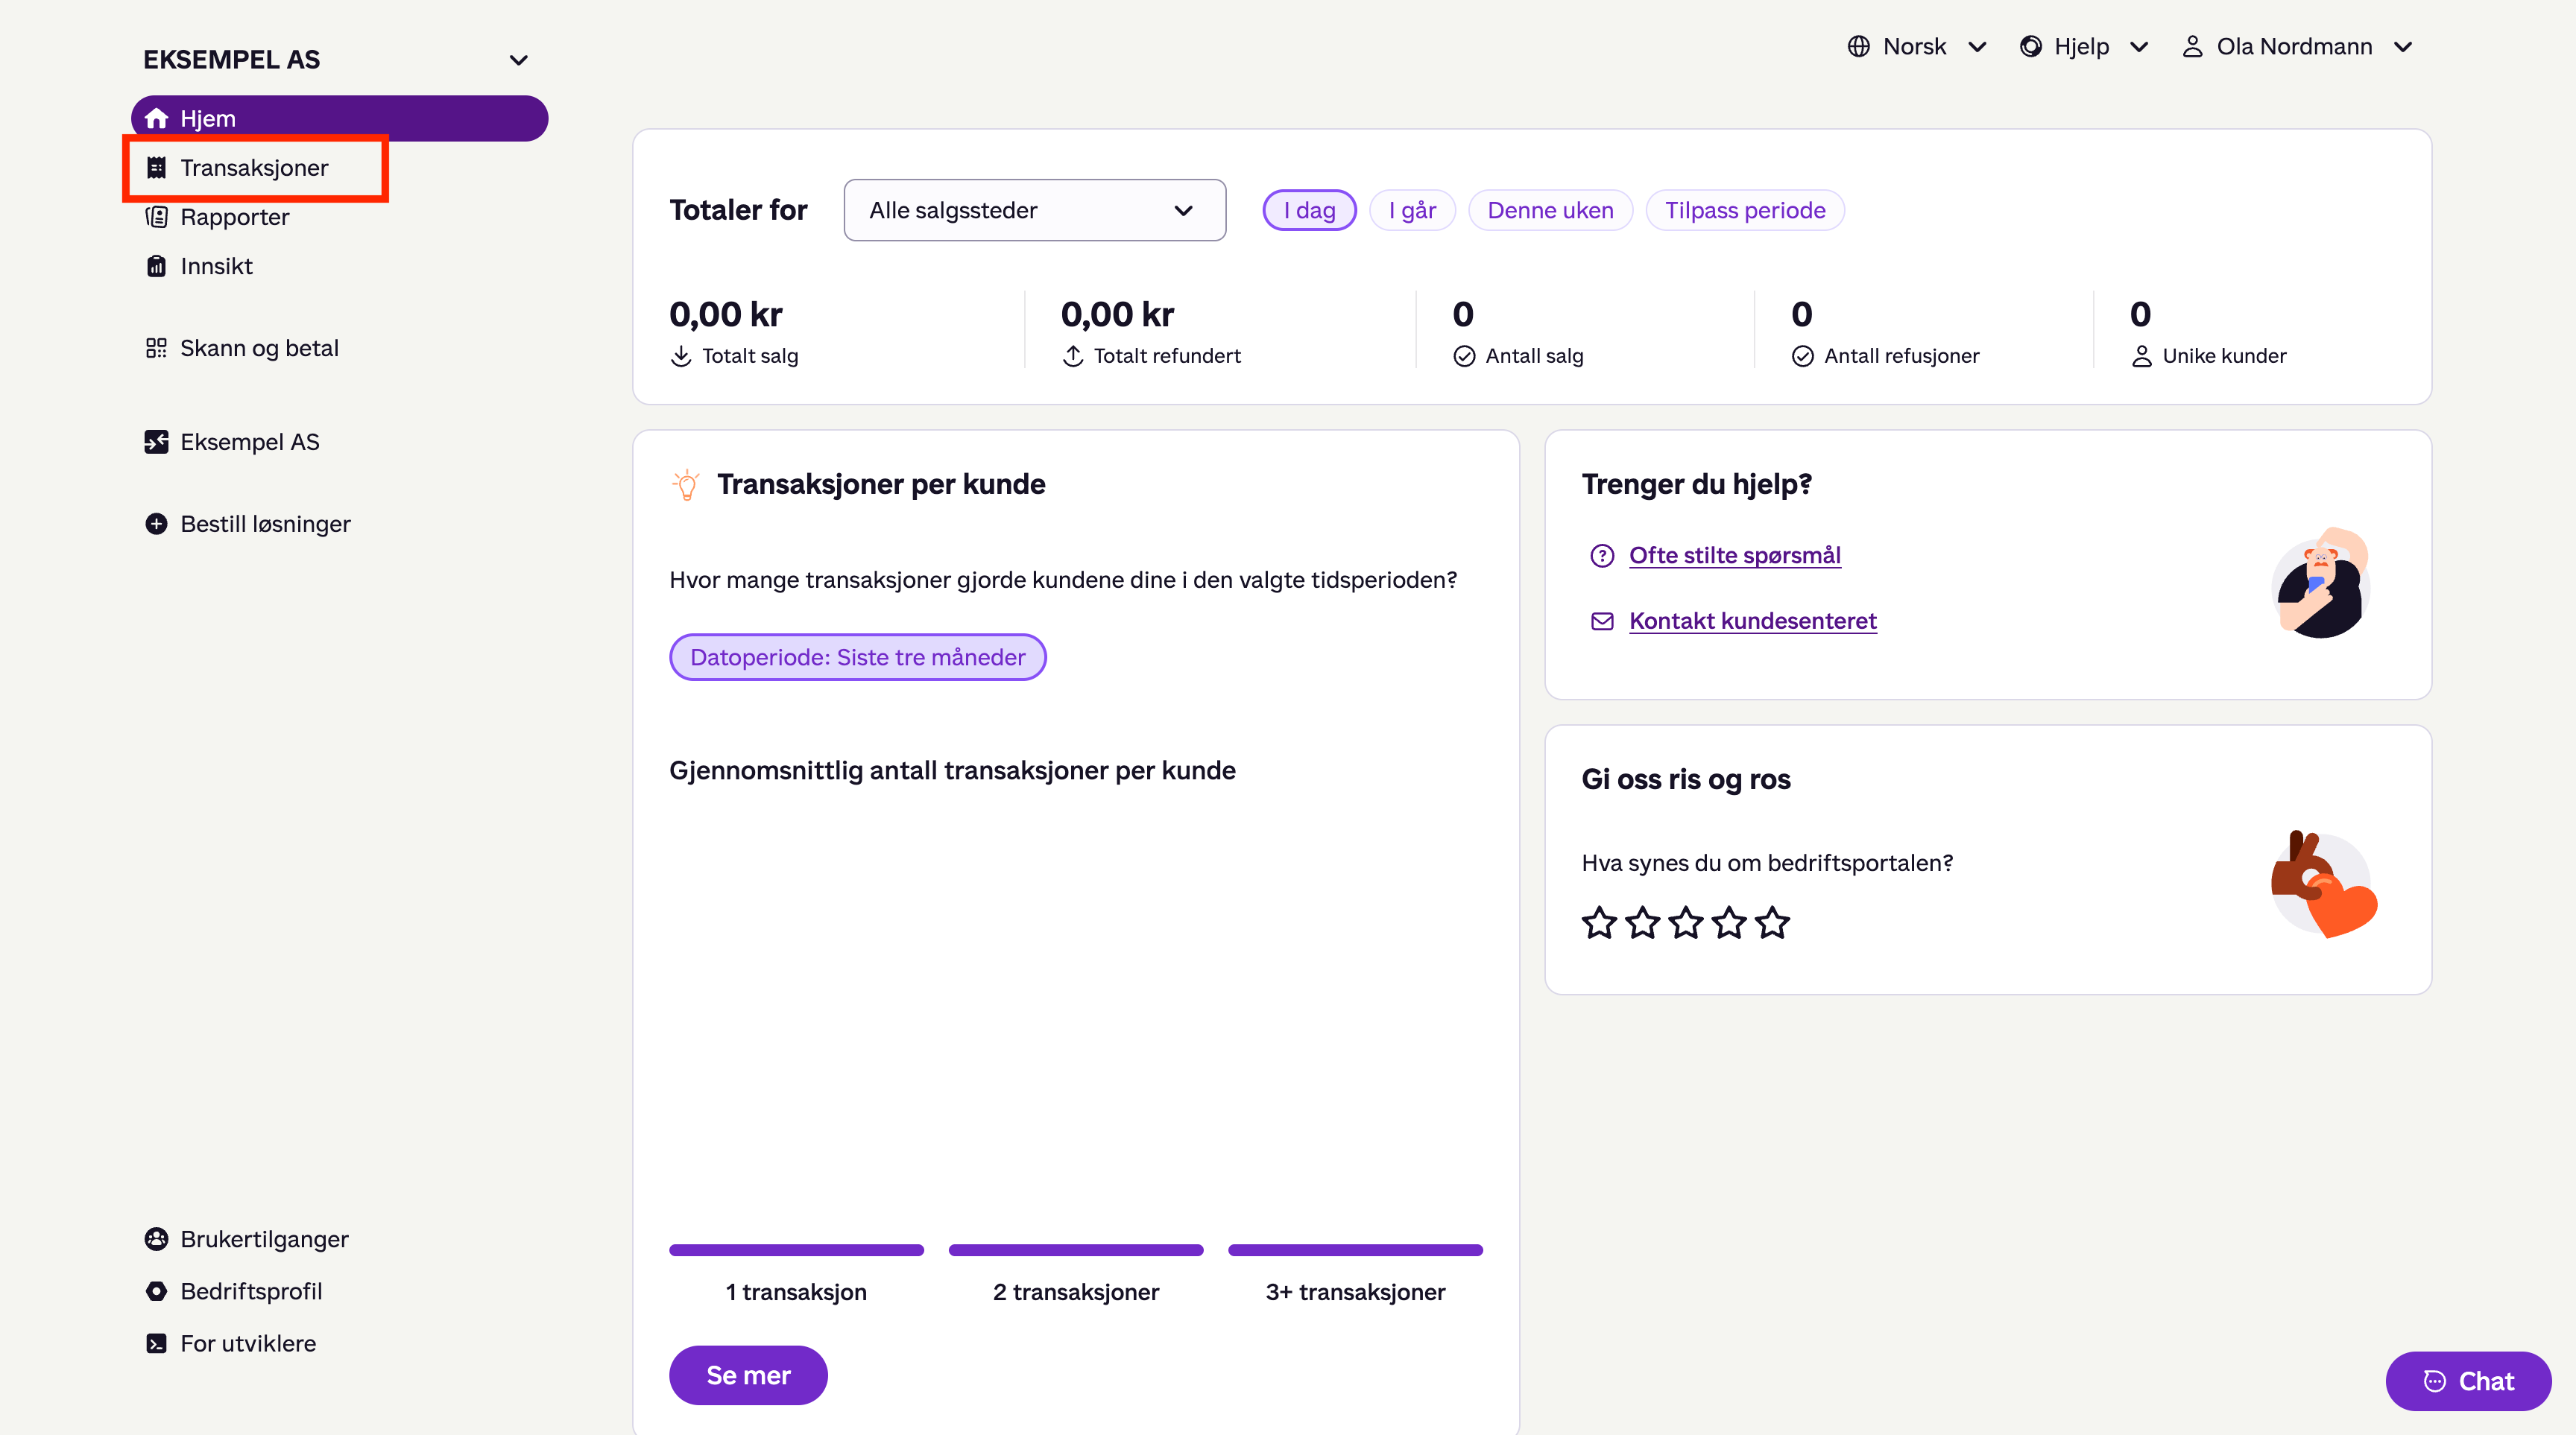This screenshot has width=2576, height=1435.
Task: Click the Antall refusjoner checkmark icon
Action: 1803,357
